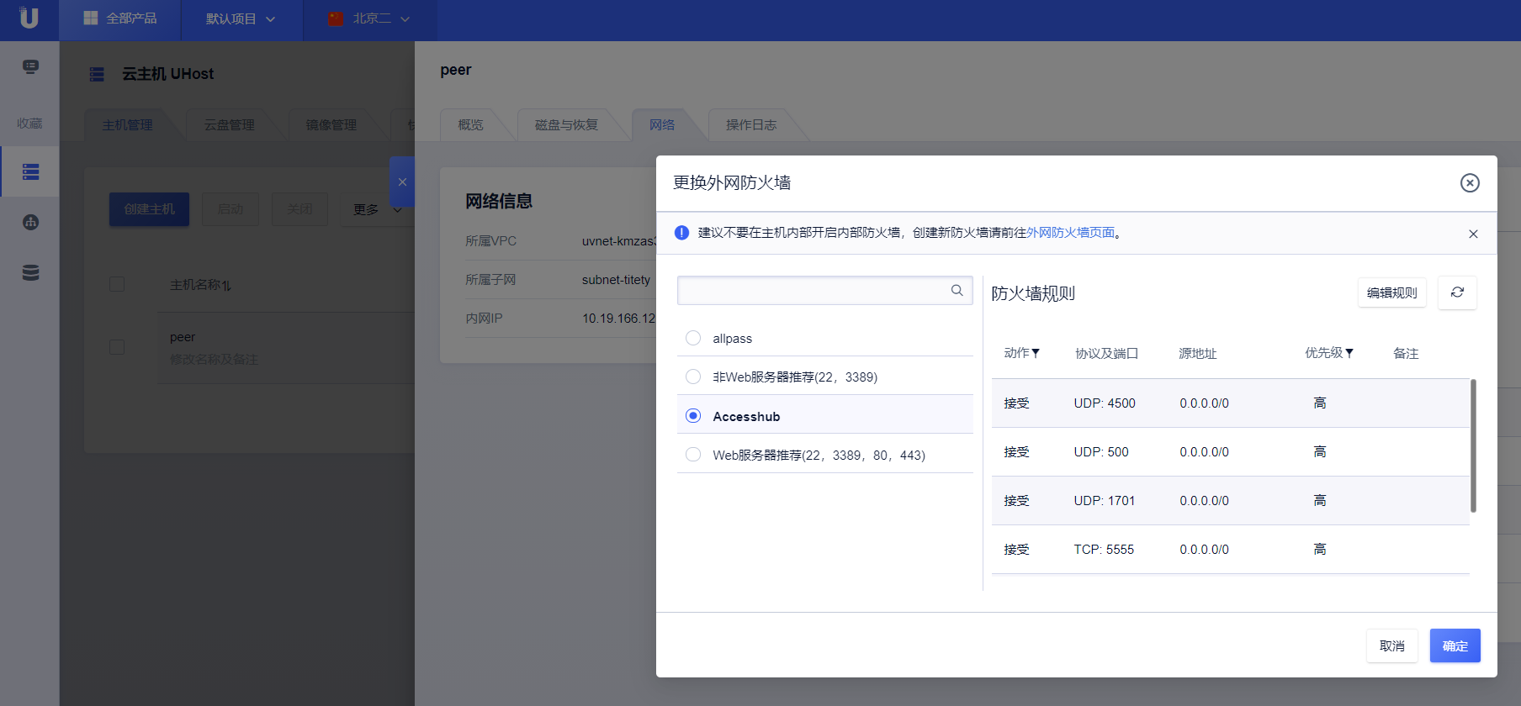Click the TCP: 5555 rule row
Viewport: 1521px width, 706px height.
tap(1230, 550)
